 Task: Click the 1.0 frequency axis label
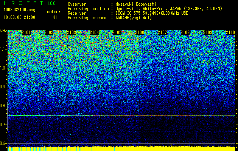tap(3, 68)
